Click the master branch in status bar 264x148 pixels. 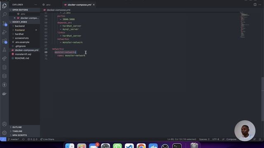[14, 139]
